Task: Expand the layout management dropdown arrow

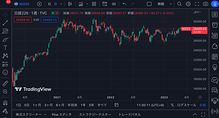Action: pyautogui.click(x=171, y=4)
